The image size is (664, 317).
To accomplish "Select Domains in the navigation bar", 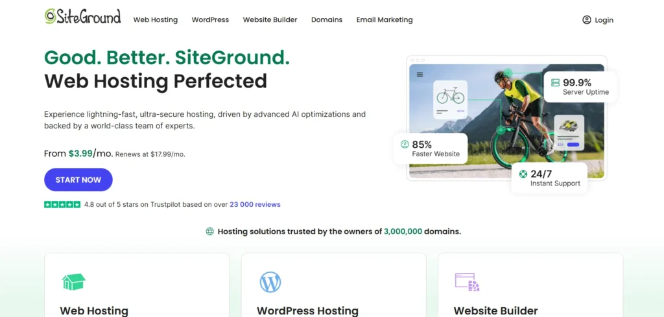I will coord(327,20).
